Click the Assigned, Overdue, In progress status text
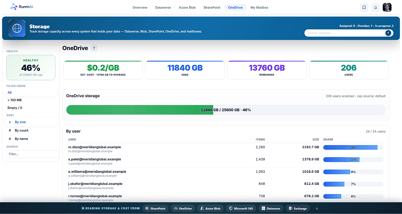This screenshot has height=214, width=402. click(366, 26)
